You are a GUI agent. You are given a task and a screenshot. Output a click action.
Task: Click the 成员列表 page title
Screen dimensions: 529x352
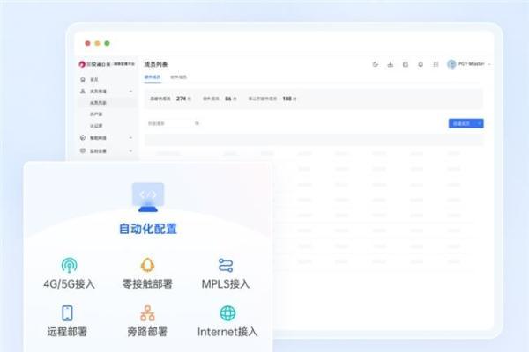(x=156, y=64)
